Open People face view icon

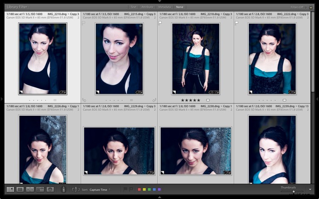coord(50,190)
